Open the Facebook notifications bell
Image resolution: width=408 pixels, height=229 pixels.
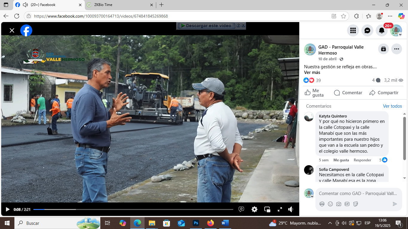click(x=382, y=30)
